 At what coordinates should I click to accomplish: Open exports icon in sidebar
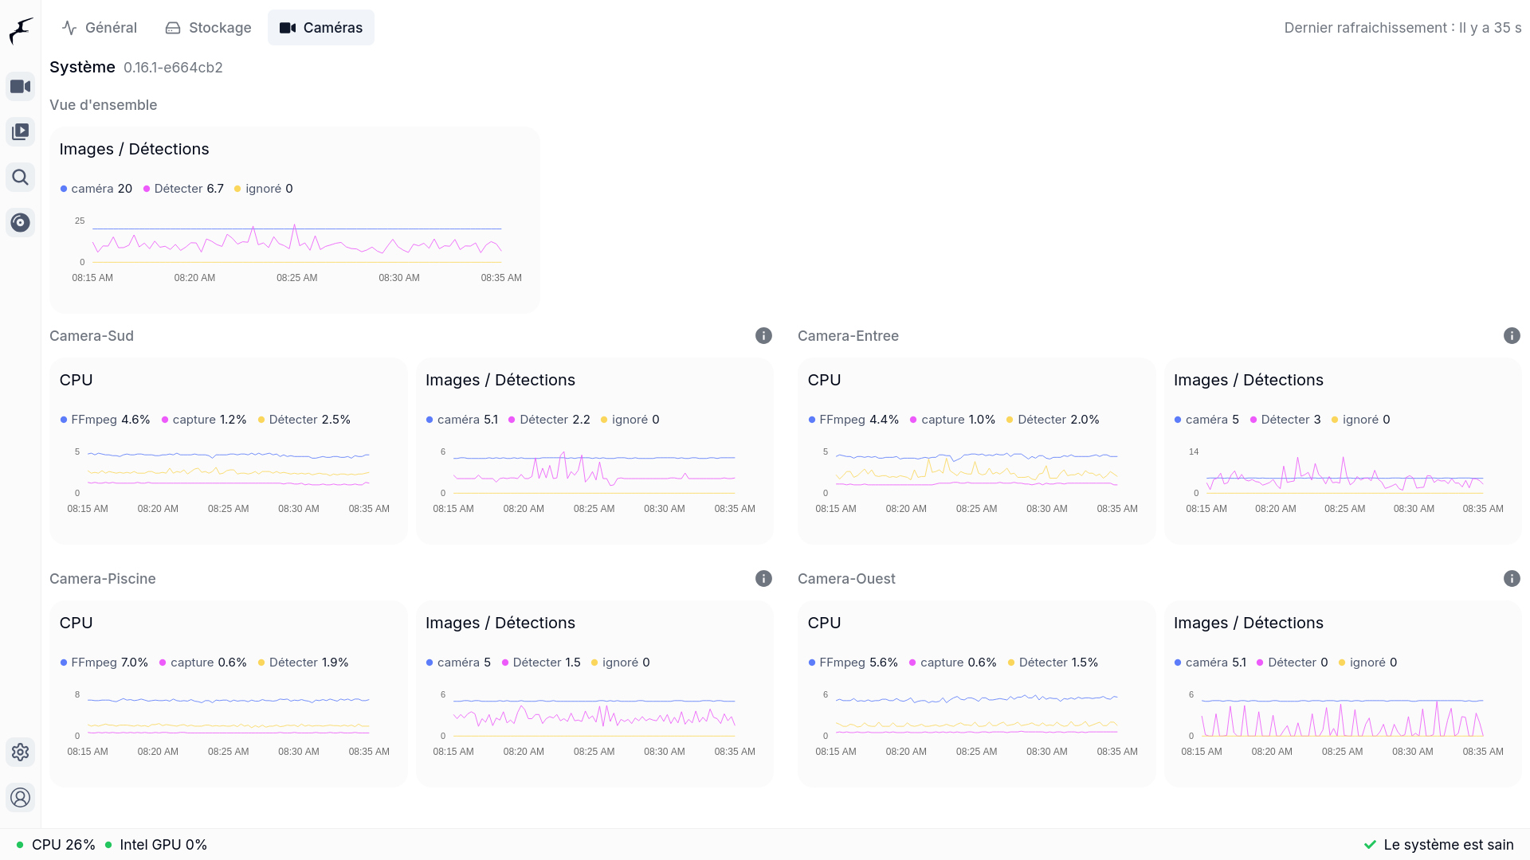pos(21,222)
